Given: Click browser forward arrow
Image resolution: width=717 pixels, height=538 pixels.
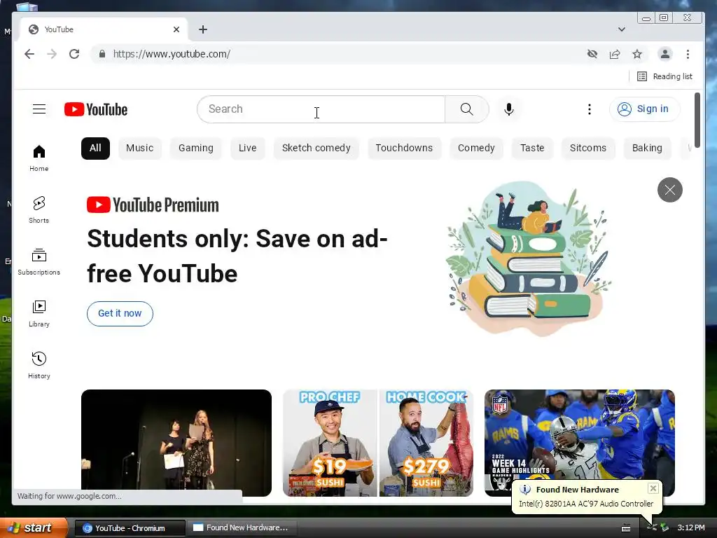Looking at the screenshot, I should point(52,54).
